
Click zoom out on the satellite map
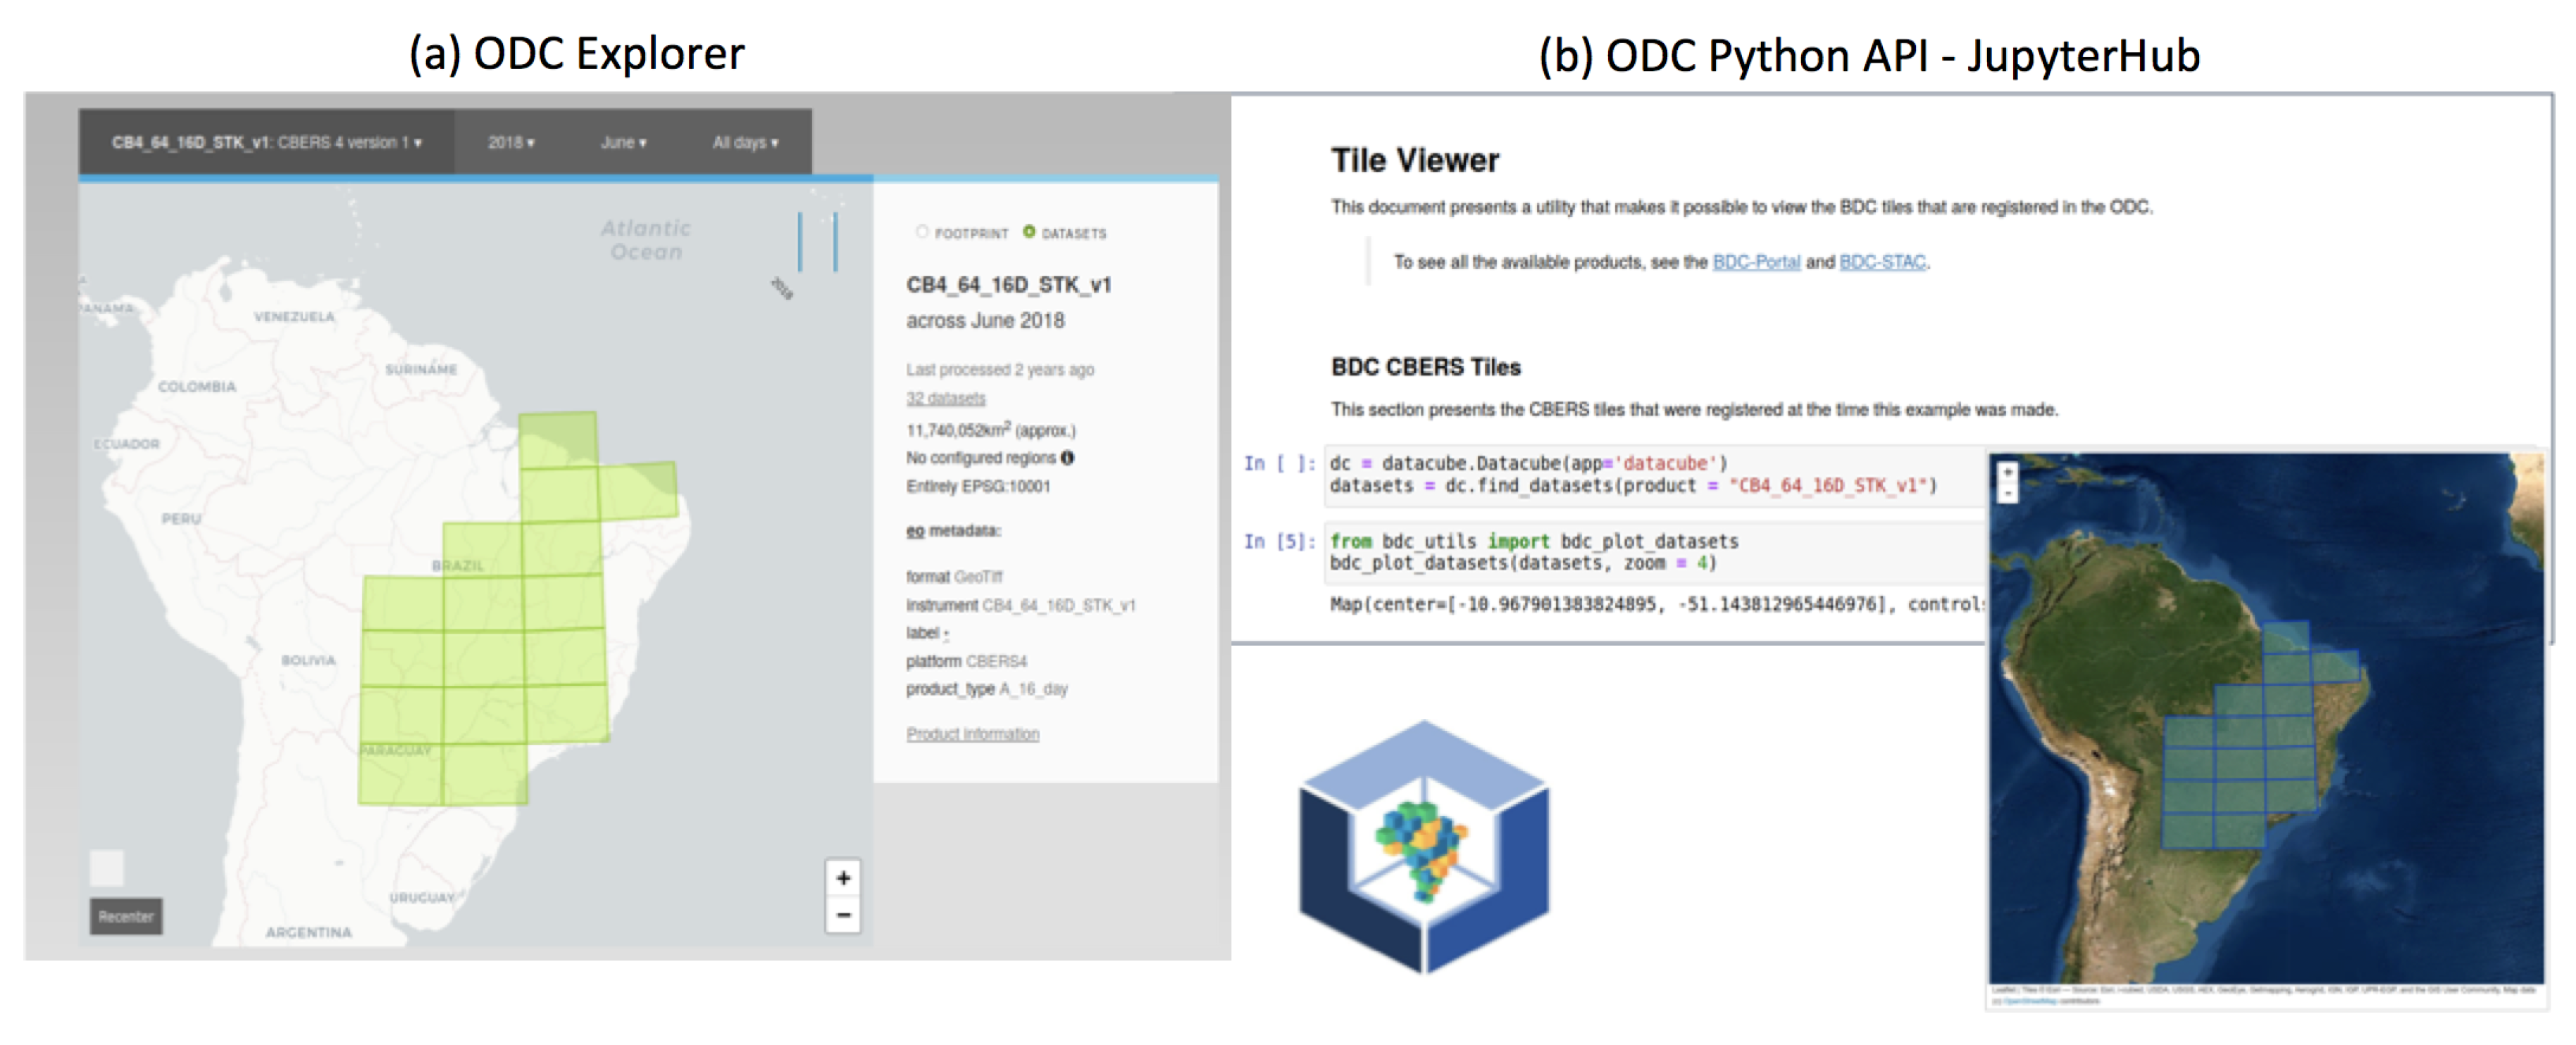pyautogui.click(x=2007, y=493)
